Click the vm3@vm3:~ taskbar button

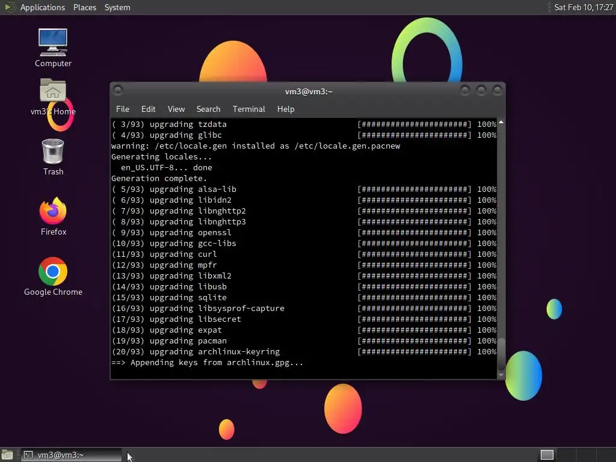pyautogui.click(x=71, y=455)
